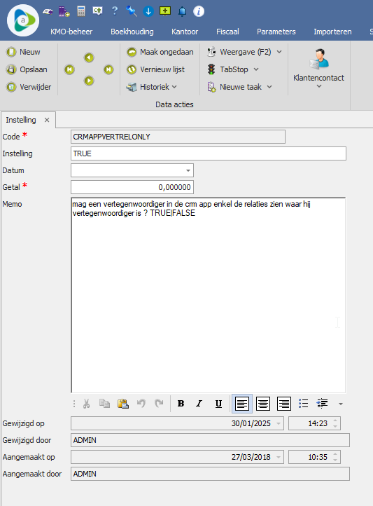Expand the Nieuwe taak dropdown
The image size is (373, 506).
coord(269,87)
